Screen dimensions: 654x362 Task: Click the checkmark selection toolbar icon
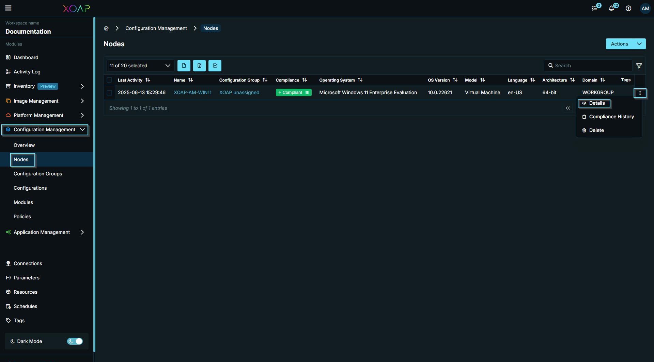pos(215,65)
